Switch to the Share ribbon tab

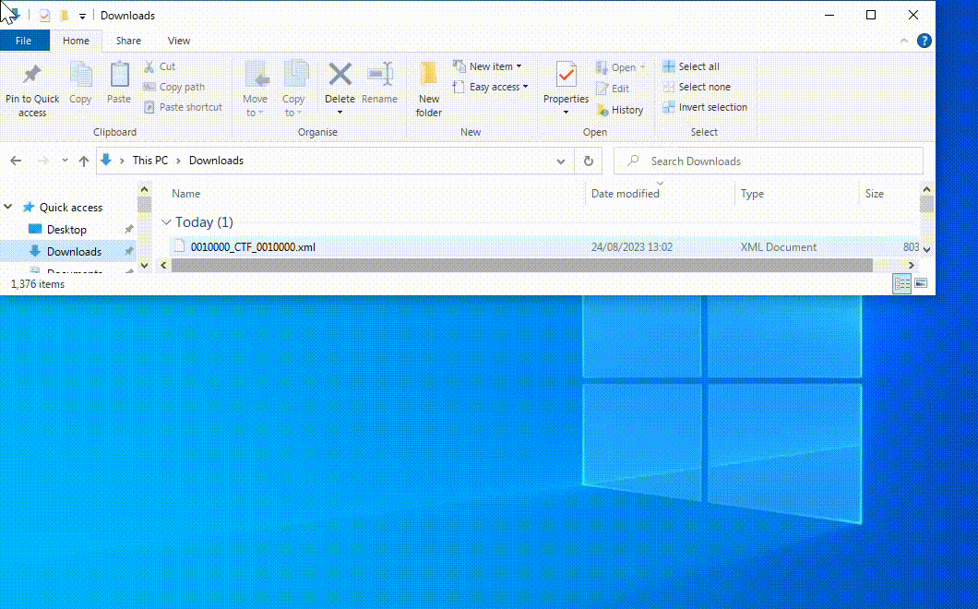(x=128, y=41)
